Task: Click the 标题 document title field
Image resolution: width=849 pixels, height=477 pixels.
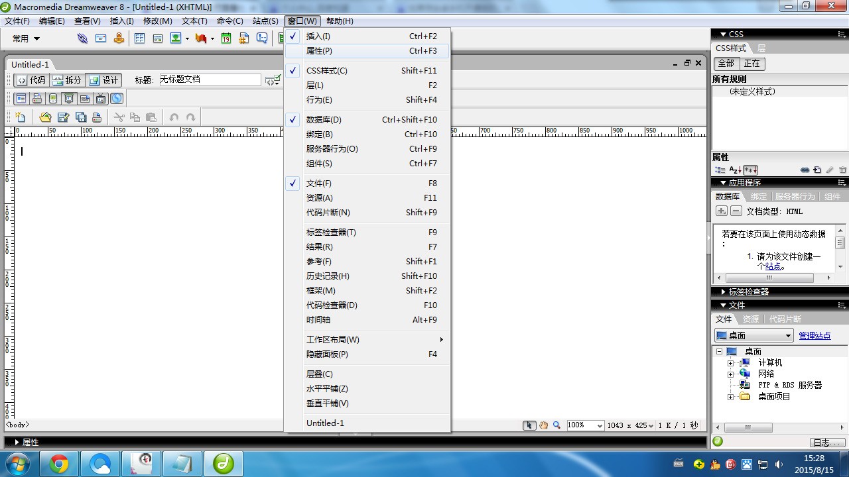Action: coord(210,79)
